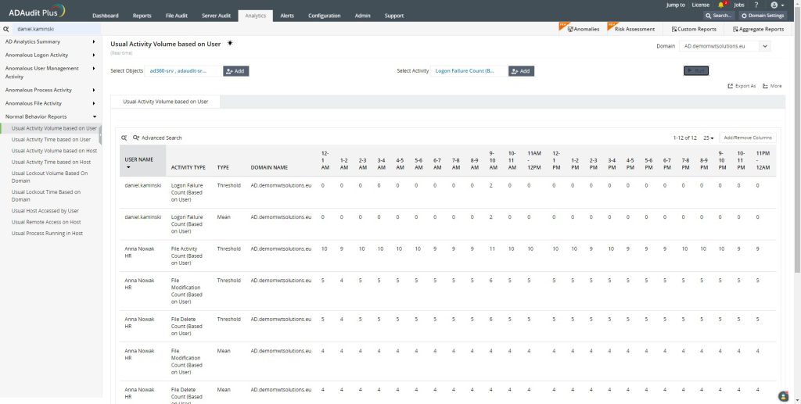Open the Domain selection dropdown
This screenshot has width=801, height=404.
click(x=725, y=46)
